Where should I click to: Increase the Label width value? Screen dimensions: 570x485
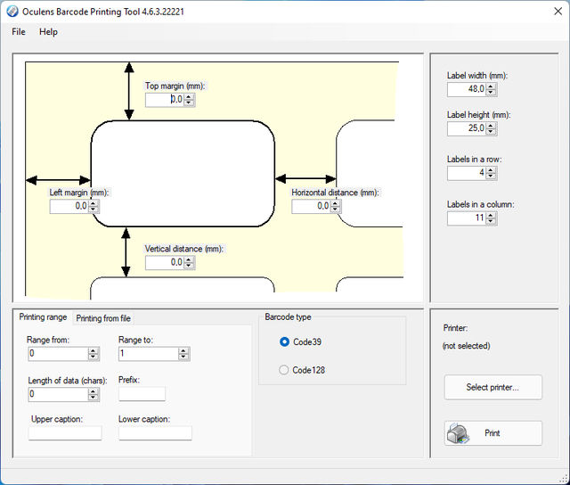[x=491, y=86]
